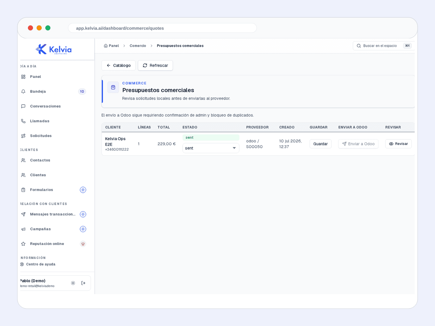Click the phone number +34600111222

coord(117,150)
